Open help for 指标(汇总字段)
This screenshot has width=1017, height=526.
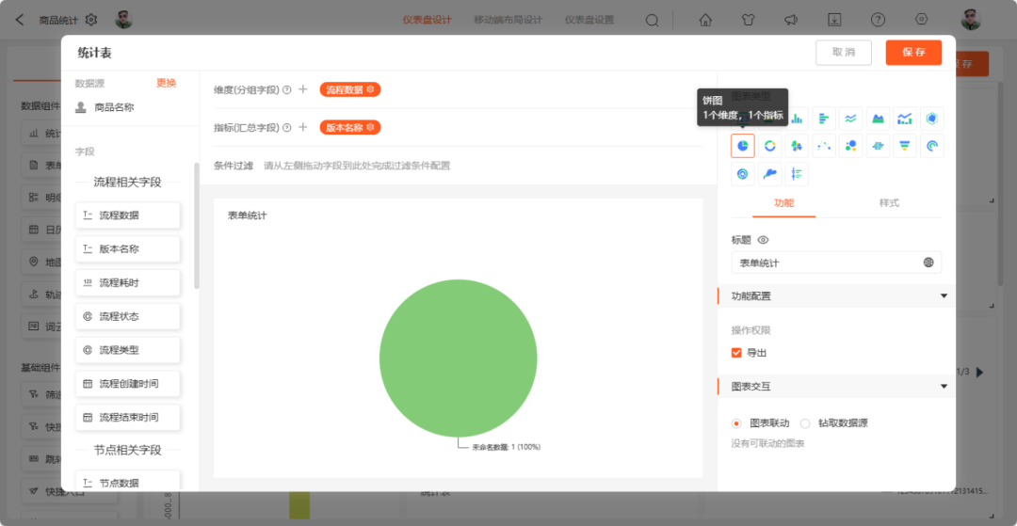[286, 128]
